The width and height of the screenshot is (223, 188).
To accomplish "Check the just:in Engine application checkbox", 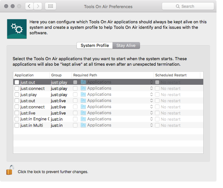I will tap(17, 119).
